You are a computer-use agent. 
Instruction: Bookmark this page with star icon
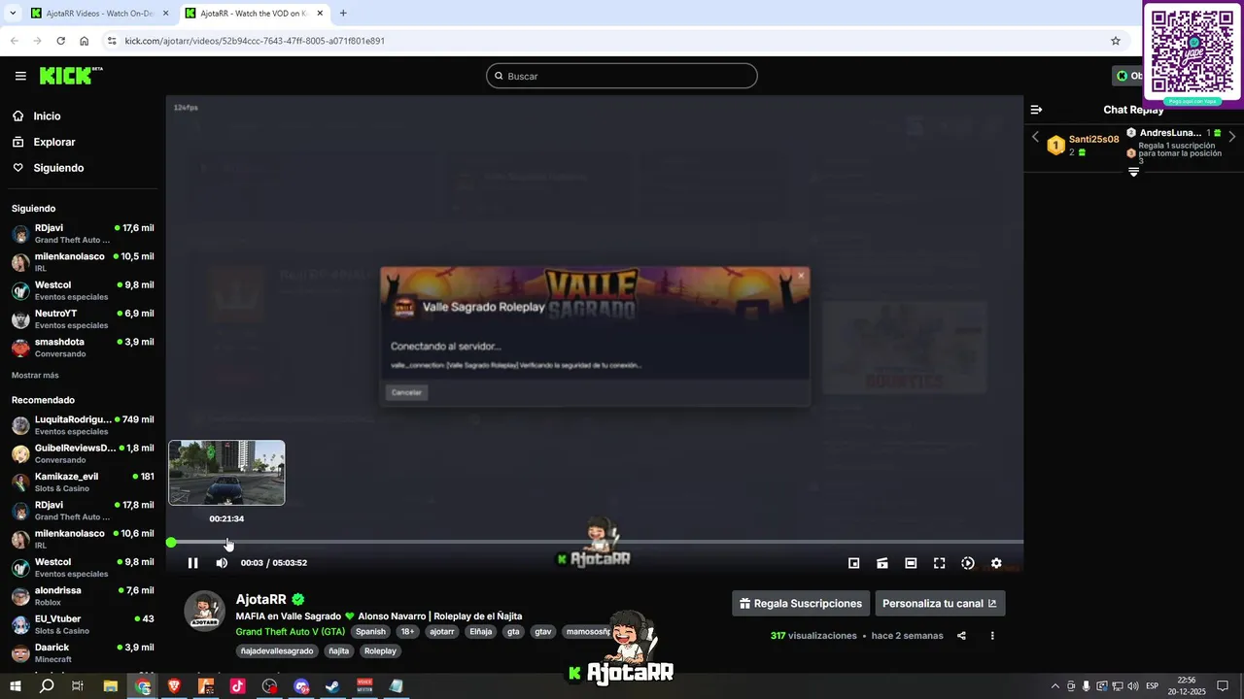click(x=1116, y=41)
